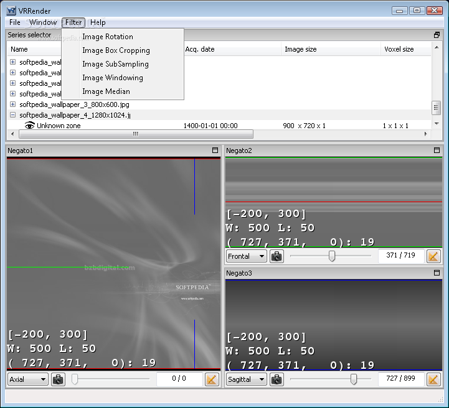This screenshot has height=408, width=449.
Task: Click the series list scroll-down arrow
Action: pos(437,124)
